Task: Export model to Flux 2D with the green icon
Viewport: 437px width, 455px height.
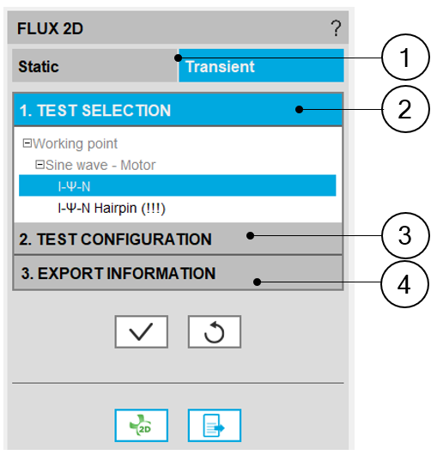Action: click(x=141, y=426)
